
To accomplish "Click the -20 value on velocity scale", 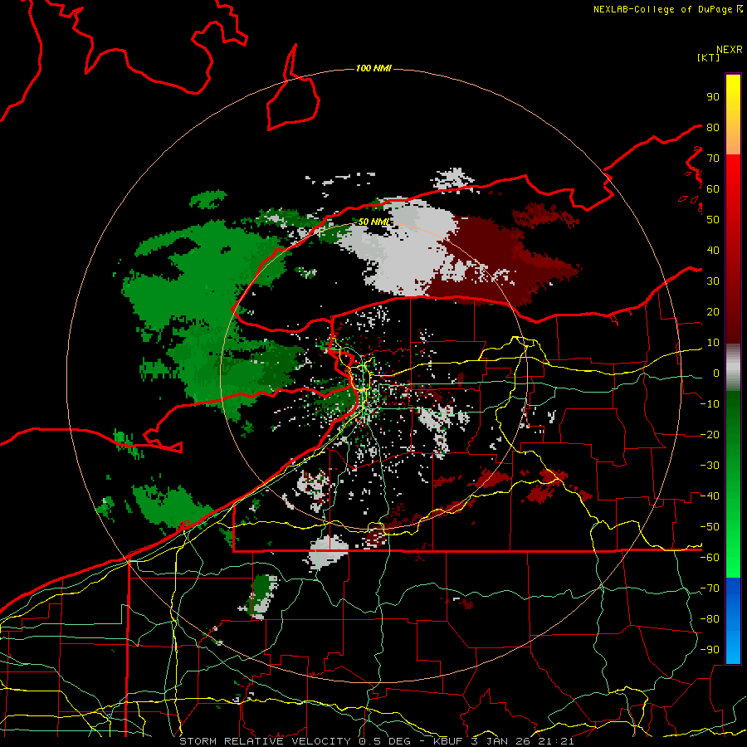I will 710,434.
